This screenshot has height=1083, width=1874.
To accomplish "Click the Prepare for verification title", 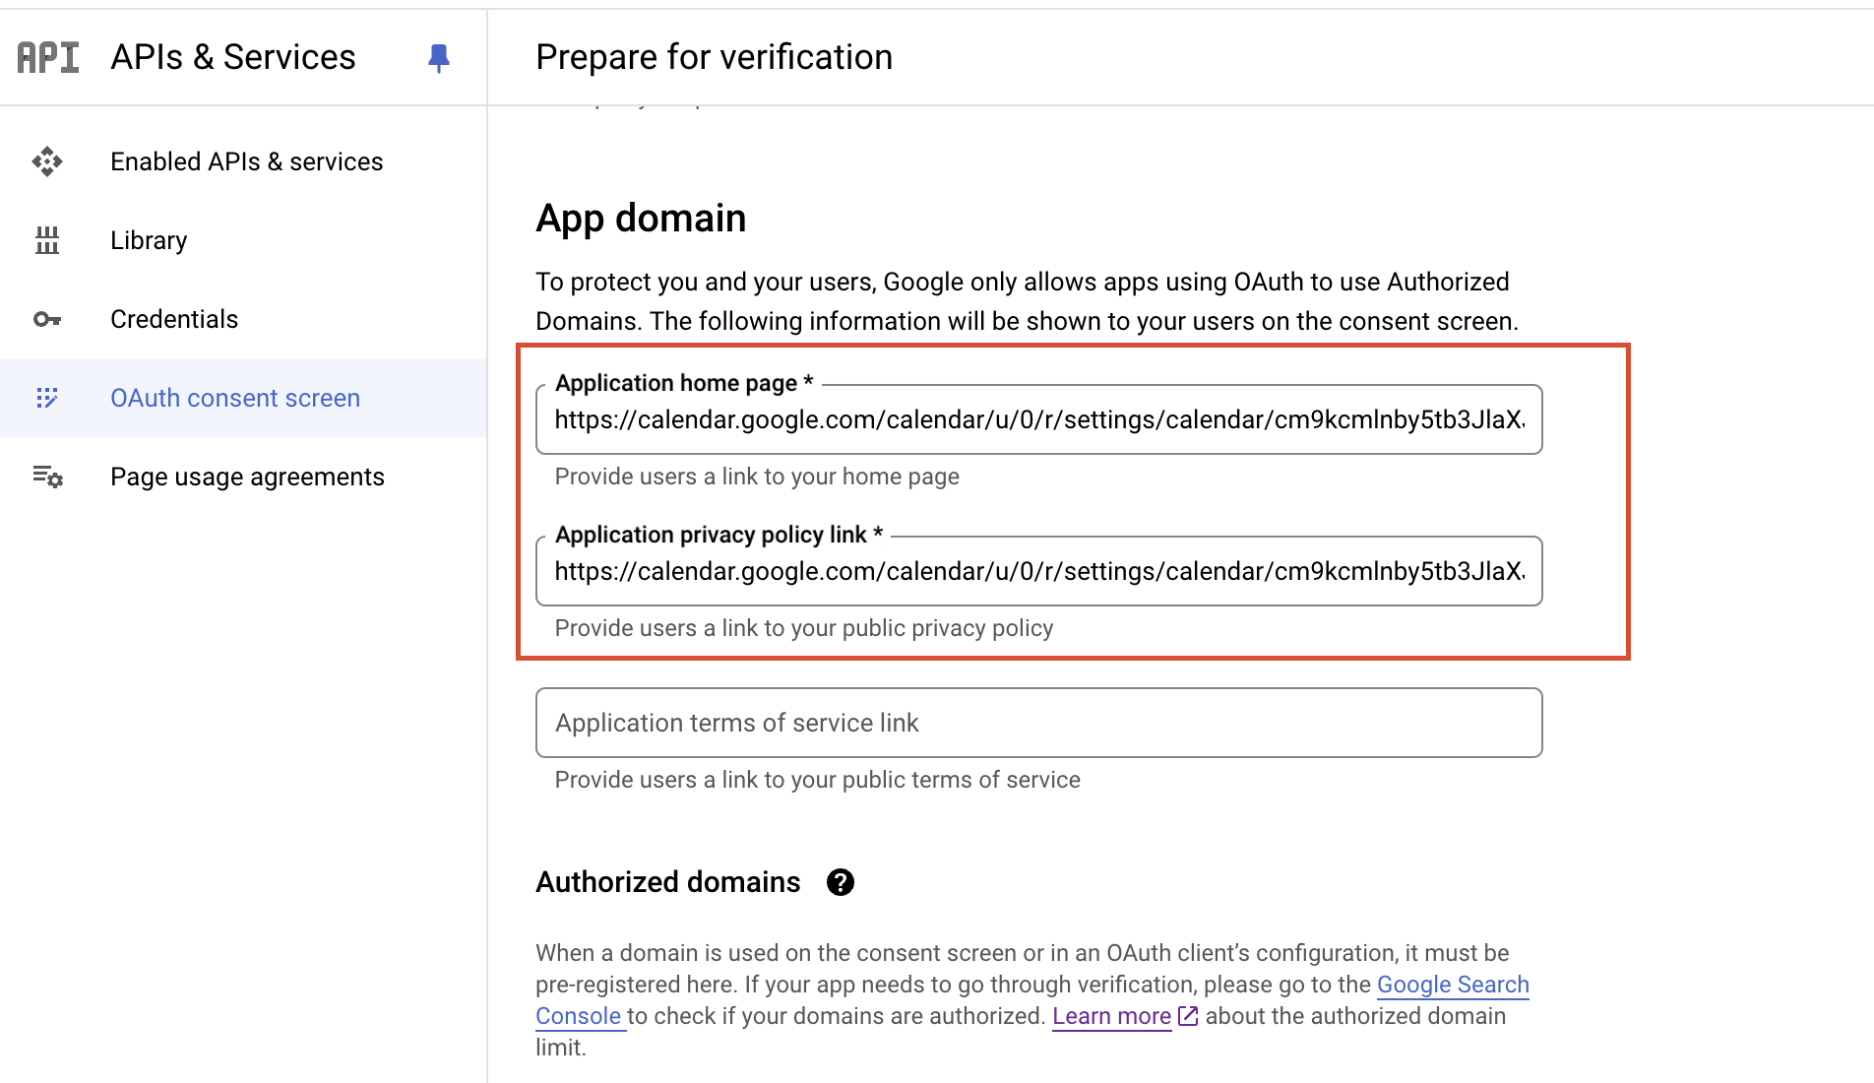I will point(715,57).
